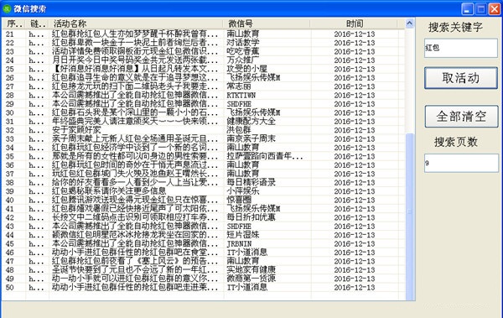Maximize the 微信搜索 window
This screenshot has width=503, height=318.
click(x=481, y=9)
